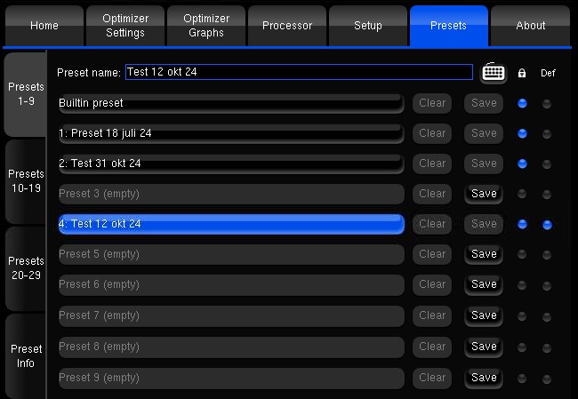Toggle lock on Preset 3 (empty)
Image resolution: width=578 pixels, height=399 pixels.
click(522, 194)
